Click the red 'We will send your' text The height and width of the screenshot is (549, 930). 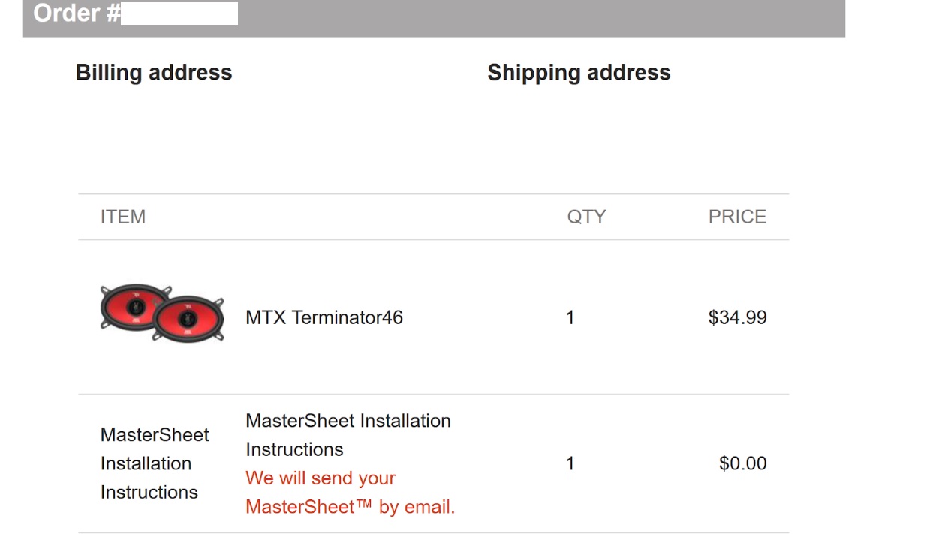pyautogui.click(x=321, y=478)
